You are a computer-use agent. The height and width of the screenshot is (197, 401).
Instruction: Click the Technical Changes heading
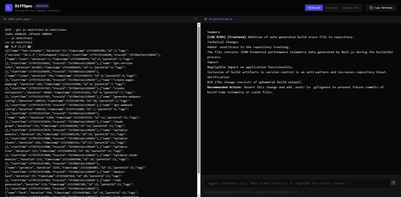click(223, 42)
